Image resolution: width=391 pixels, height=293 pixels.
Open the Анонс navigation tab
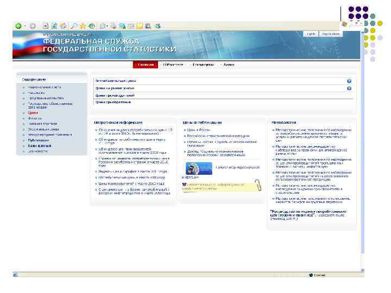pos(228,65)
